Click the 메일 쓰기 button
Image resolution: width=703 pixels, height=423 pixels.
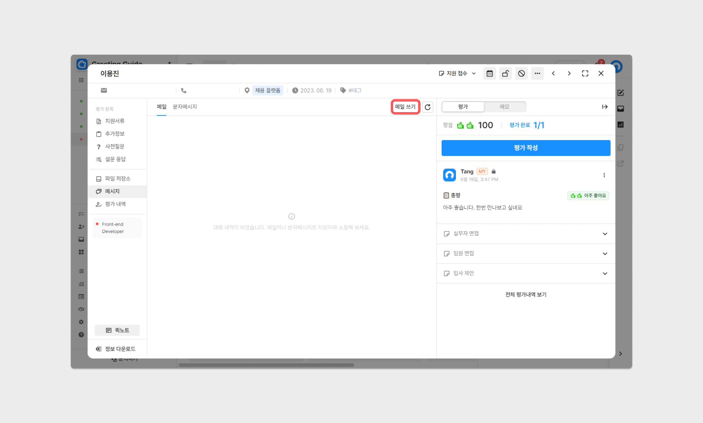405,107
